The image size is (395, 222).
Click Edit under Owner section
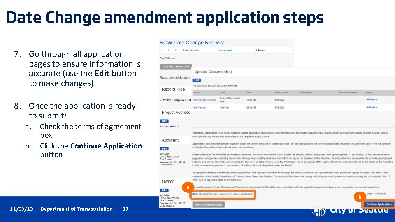[x=164, y=190]
